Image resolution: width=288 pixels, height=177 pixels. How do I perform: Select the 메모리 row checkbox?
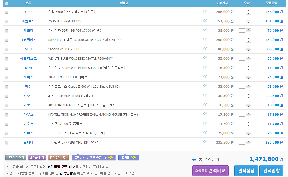click(7, 31)
